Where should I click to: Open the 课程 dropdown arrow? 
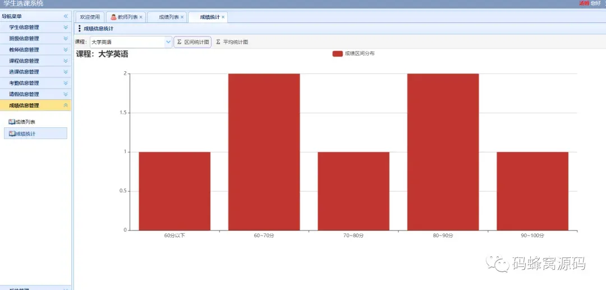(168, 42)
